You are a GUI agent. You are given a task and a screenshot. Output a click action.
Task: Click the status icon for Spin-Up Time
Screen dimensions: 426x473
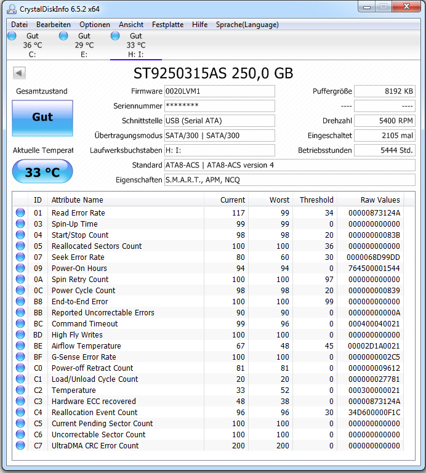[20, 224]
